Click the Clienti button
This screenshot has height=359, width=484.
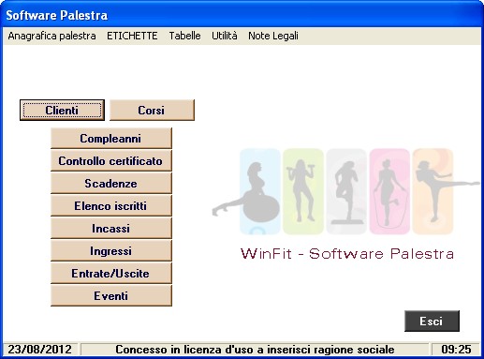click(x=62, y=110)
